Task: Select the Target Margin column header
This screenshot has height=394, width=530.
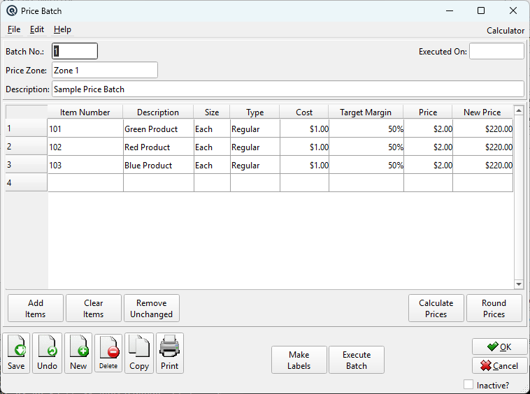Action: tap(366, 112)
